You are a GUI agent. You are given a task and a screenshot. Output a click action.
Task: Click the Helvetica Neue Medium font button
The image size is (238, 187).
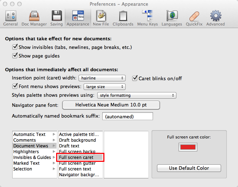click(x=111, y=105)
